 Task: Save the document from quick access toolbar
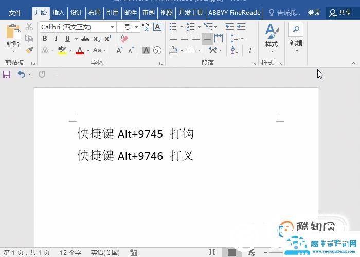coord(7,75)
